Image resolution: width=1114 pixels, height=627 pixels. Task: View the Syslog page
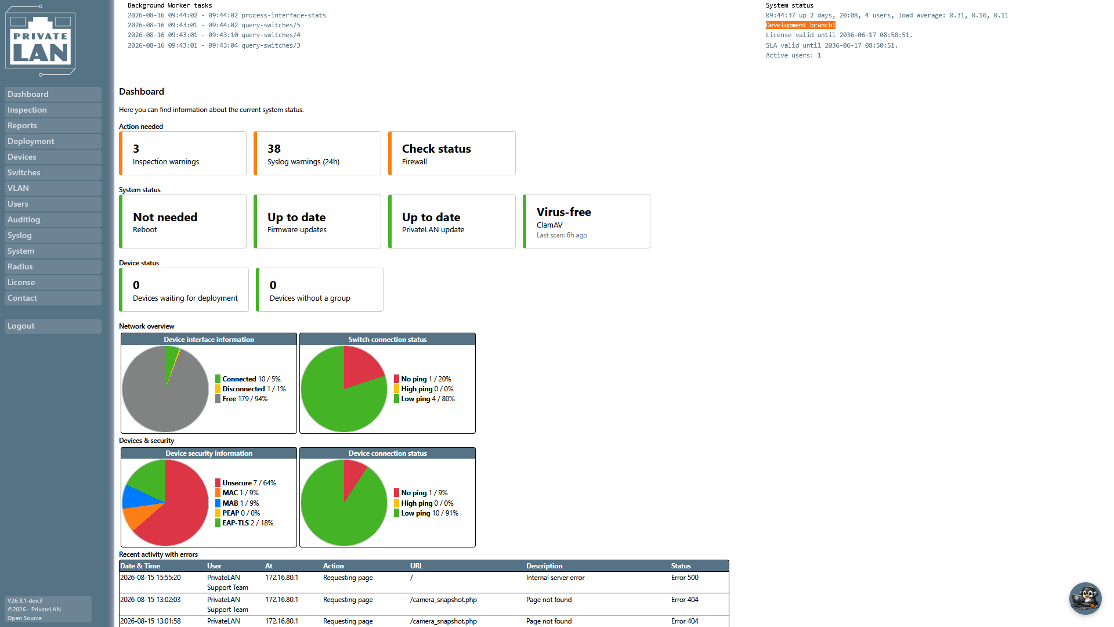pos(53,236)
